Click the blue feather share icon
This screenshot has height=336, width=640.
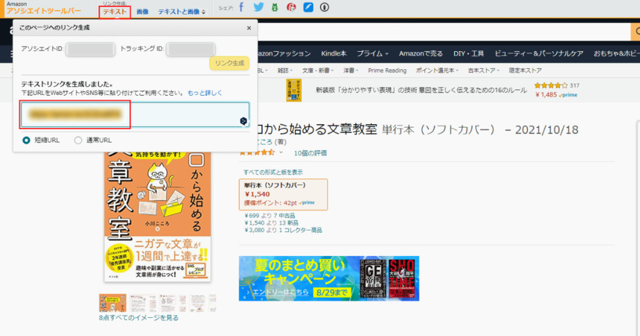click(x=308, y=7)
